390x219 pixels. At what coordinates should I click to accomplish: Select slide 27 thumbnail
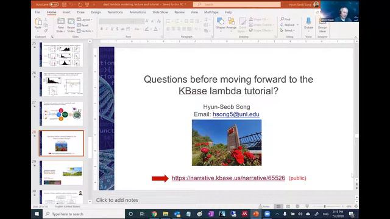click(x=61, y=114)
